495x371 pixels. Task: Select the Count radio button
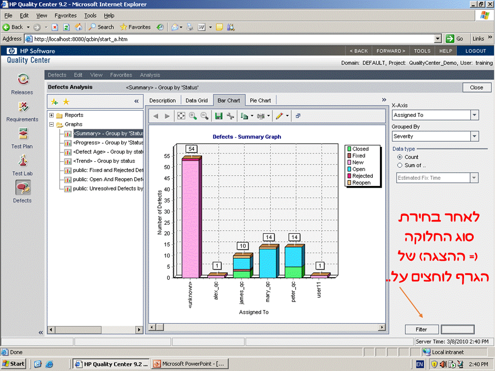[x=400, y=157]
